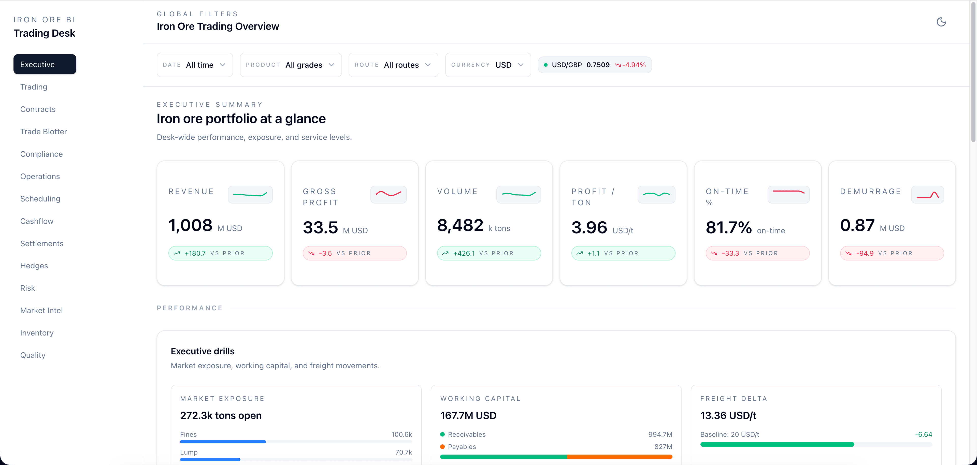Viewport: 977px width, 465px height.
Task: Click the Revenue sparkline chart
Action: (x=250, y=195)
